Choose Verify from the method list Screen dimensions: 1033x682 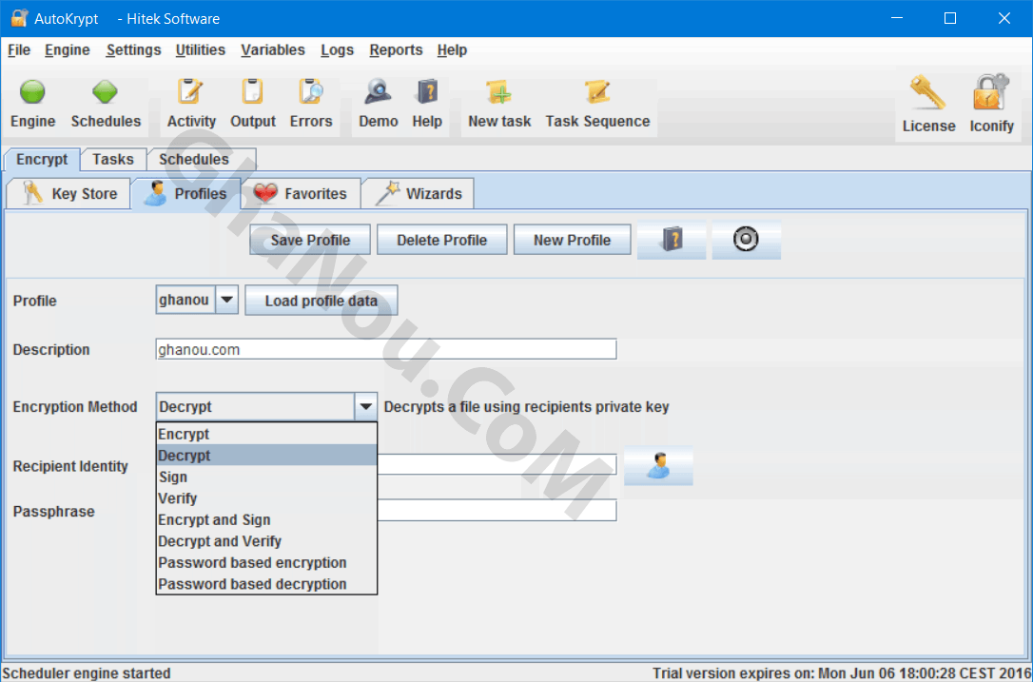pyautogui.click(x=267, y=498)
